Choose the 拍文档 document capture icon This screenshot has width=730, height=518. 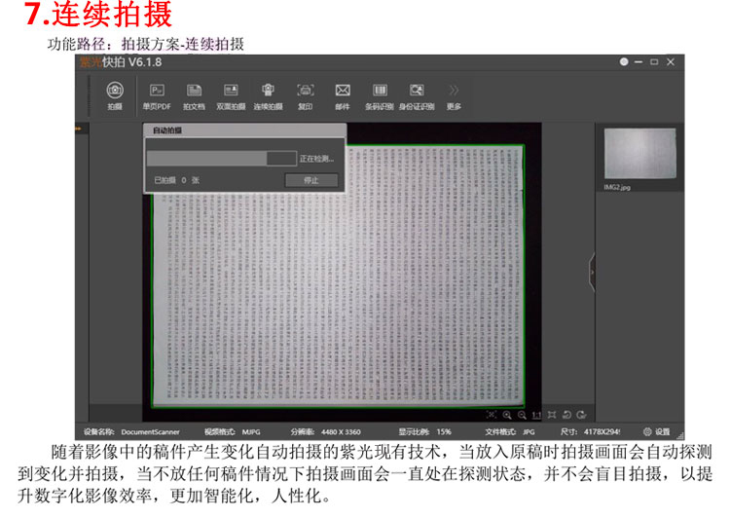point(194,92)
